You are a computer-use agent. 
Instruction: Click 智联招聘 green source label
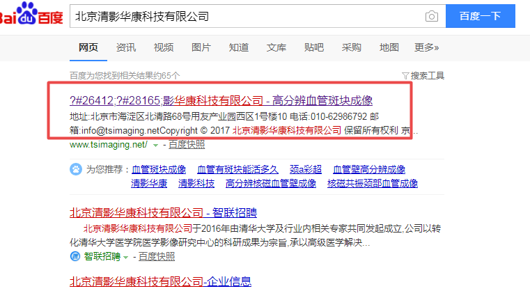point(102,256)
